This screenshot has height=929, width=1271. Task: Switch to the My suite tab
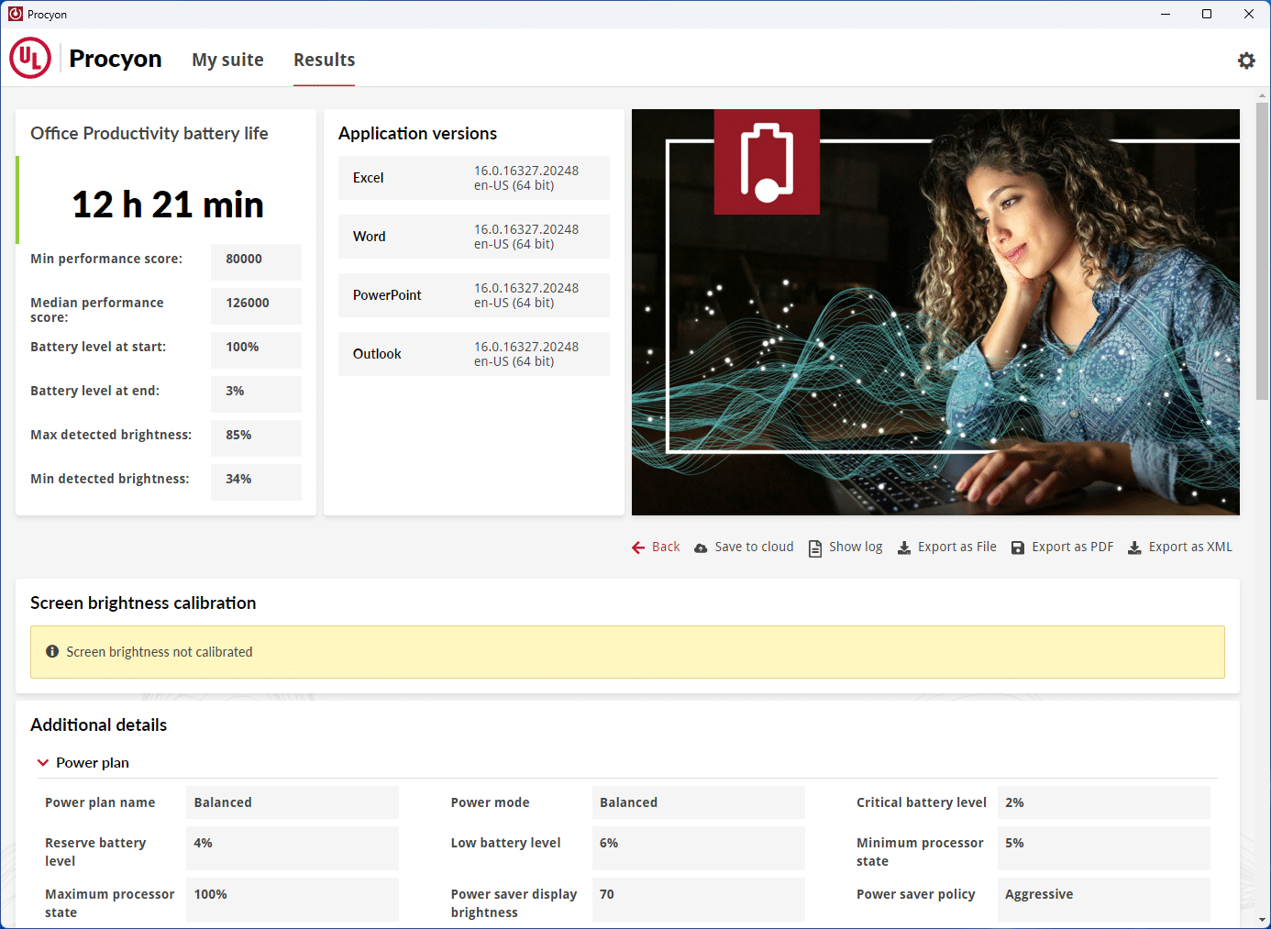coord(227,60)
